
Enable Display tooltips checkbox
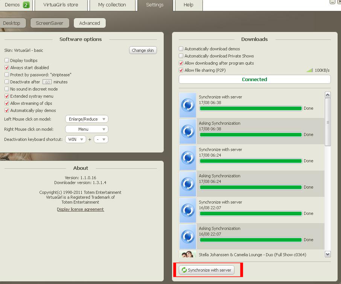pos(7,60)
